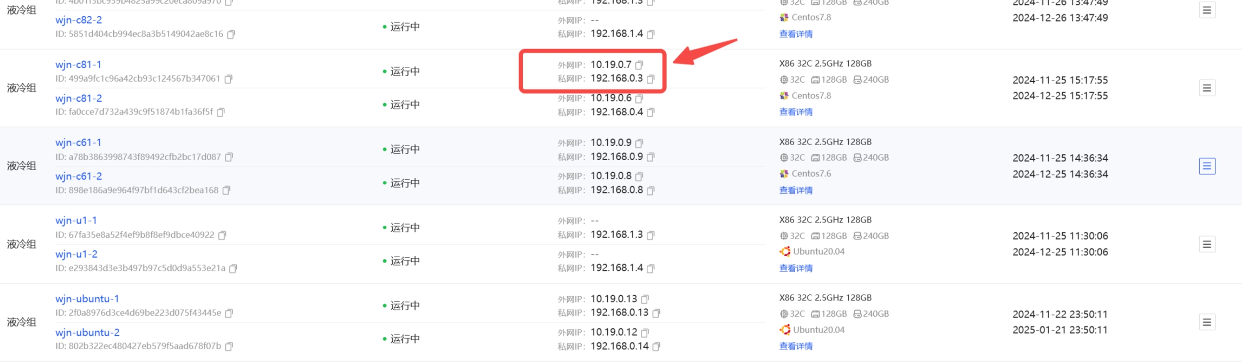The image size is (1242, 364).
Task: Copy private IP 192.168.0.14
Action: tap(656, 347)
